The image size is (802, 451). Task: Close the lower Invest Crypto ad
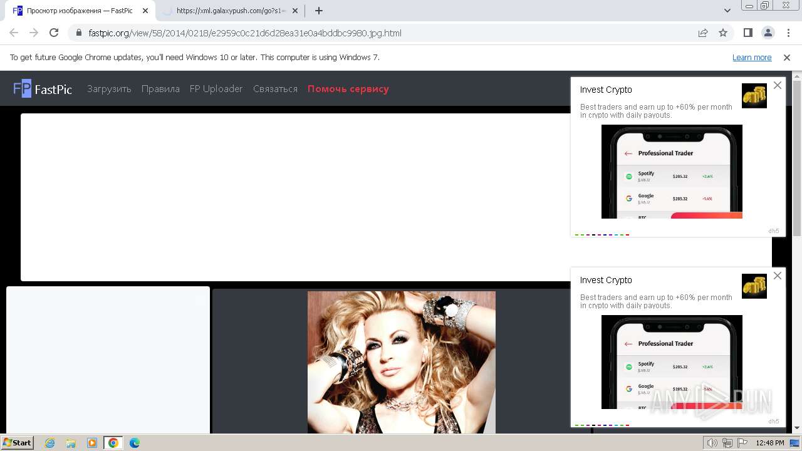click(778, 276)
